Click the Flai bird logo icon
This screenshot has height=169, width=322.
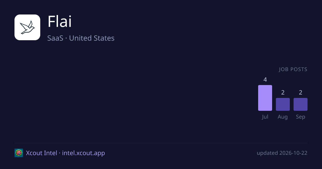coord(27,27)
